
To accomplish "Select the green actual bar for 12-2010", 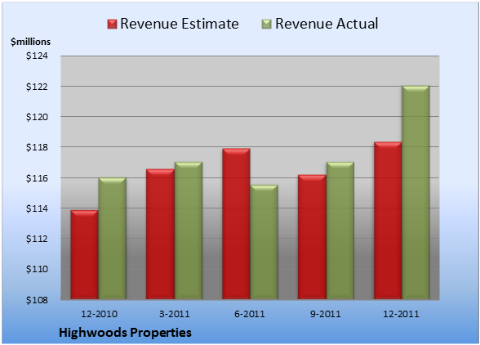I will (112, 238).
